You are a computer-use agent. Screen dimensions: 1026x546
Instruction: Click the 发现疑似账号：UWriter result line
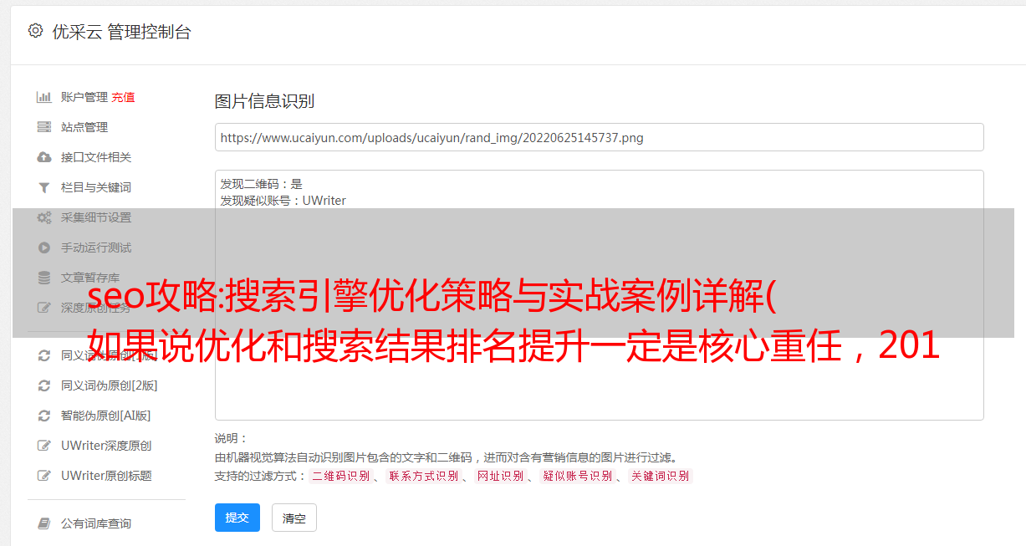pyautogui.click(x=283, y=201)
